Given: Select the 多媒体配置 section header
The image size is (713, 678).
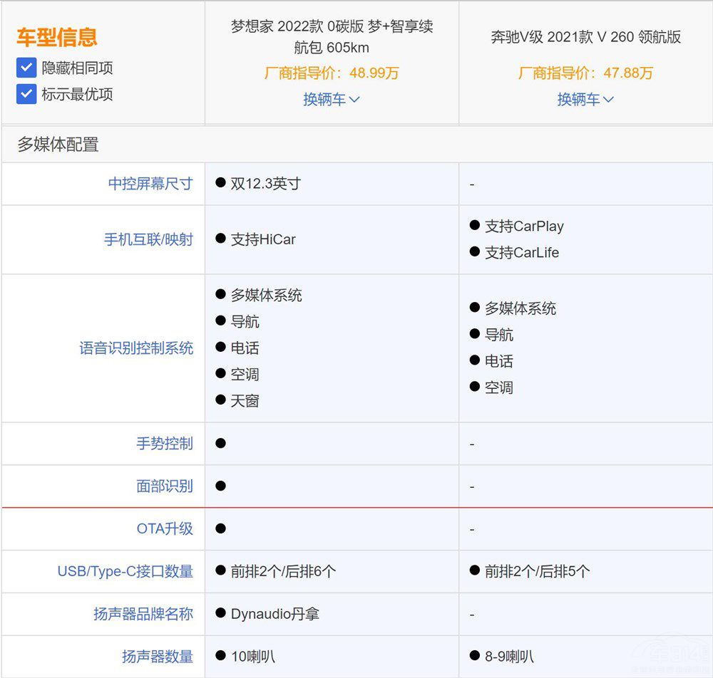Looking at the screenshot, I should click(x=58, y=145).
